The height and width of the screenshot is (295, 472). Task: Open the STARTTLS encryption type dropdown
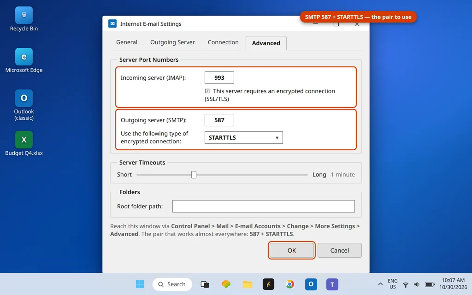pyautogui.click(x=243, y=137)
